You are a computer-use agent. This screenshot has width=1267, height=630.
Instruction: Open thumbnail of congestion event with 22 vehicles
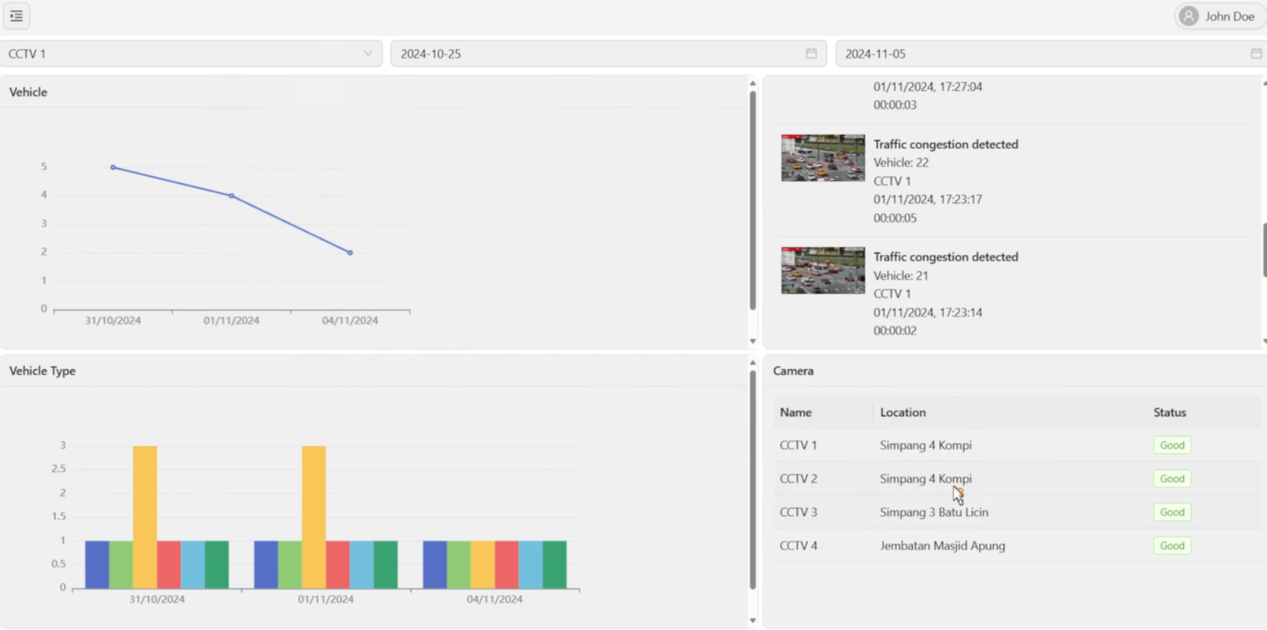[823, 158]
